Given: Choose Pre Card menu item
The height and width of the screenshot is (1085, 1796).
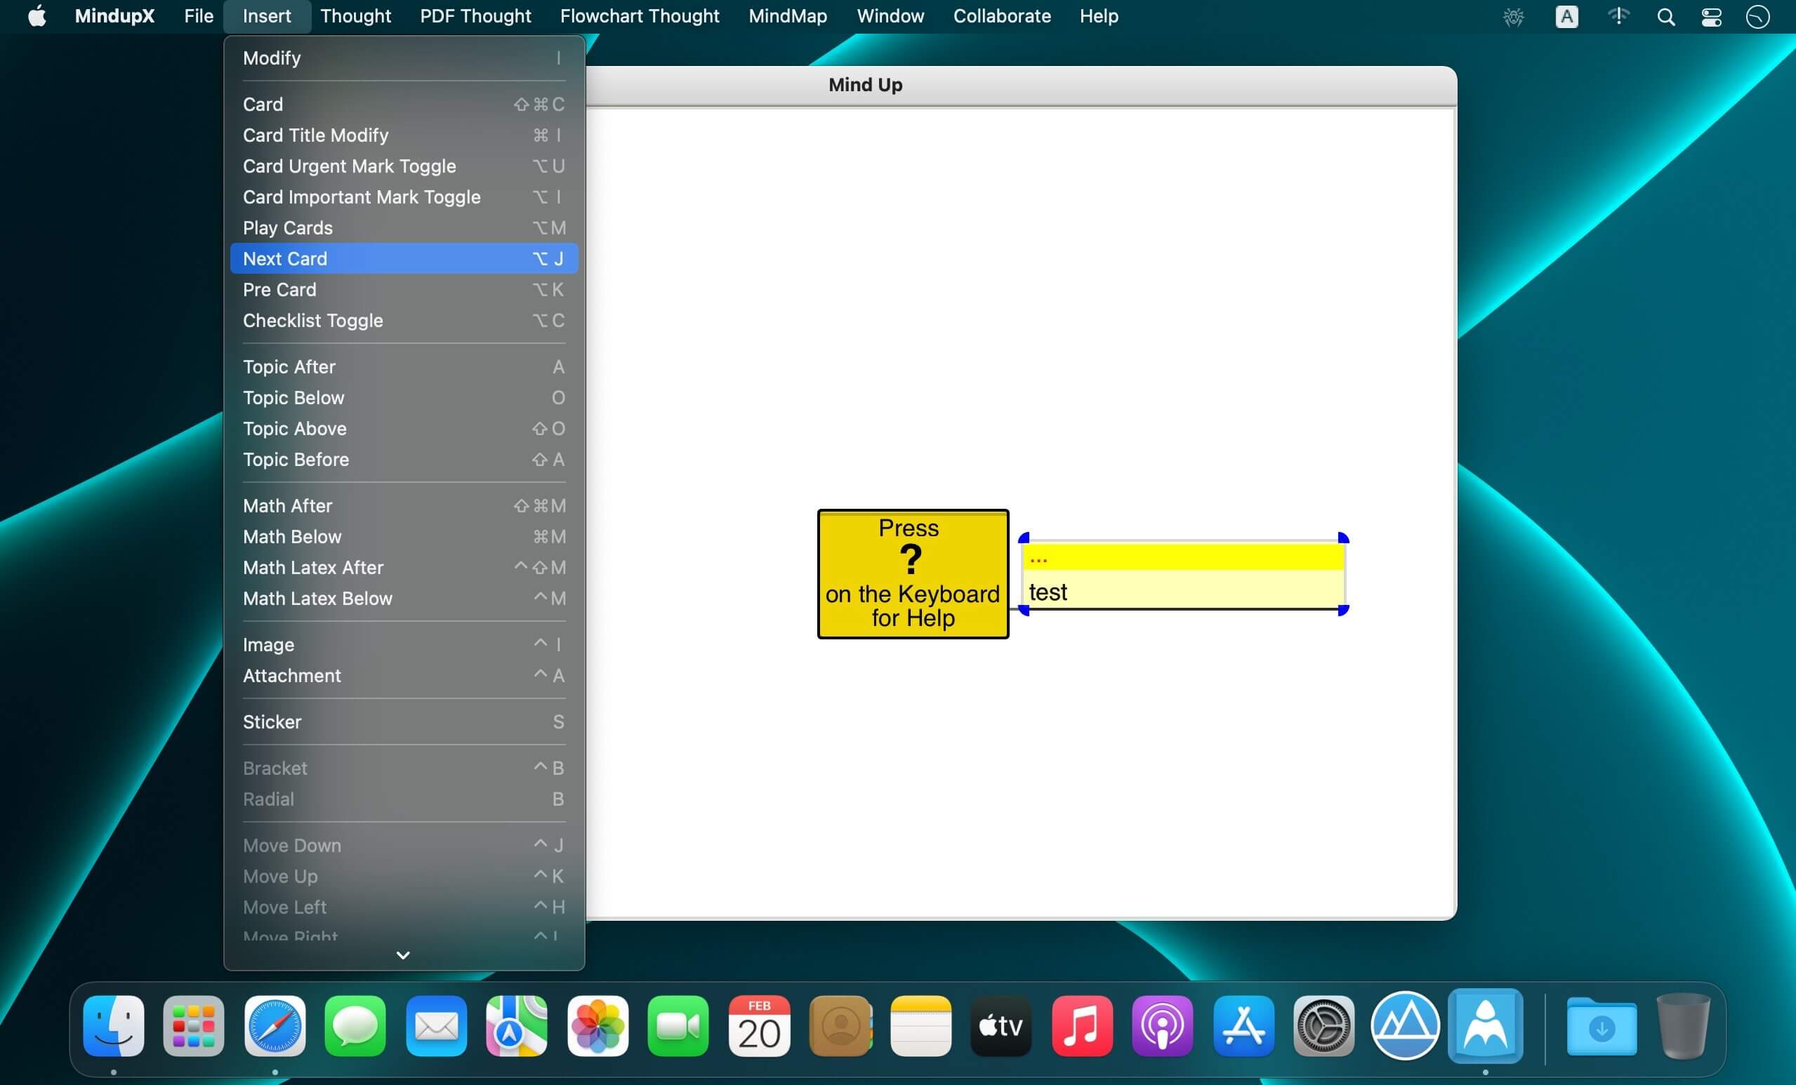Looking at the screenshot, I should point(404,290).
